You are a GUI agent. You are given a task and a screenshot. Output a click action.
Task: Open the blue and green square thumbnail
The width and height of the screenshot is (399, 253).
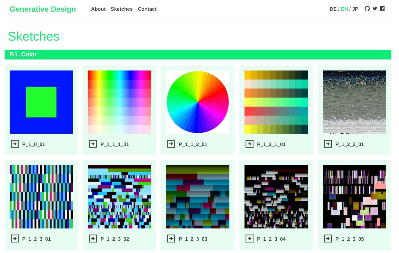point(41,102)
